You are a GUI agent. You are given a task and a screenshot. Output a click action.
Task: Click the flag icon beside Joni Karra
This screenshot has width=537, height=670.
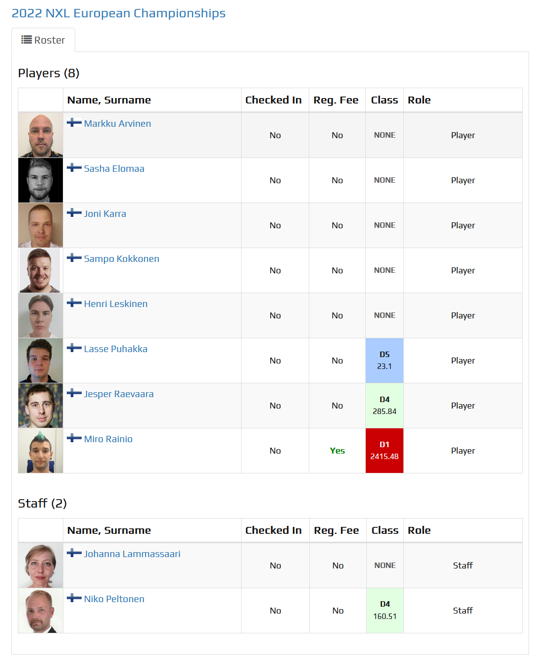tap(74, 213)
